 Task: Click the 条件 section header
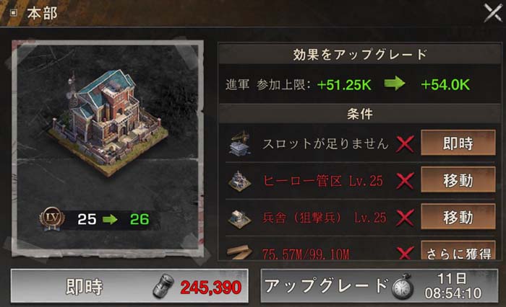(359, 114)
